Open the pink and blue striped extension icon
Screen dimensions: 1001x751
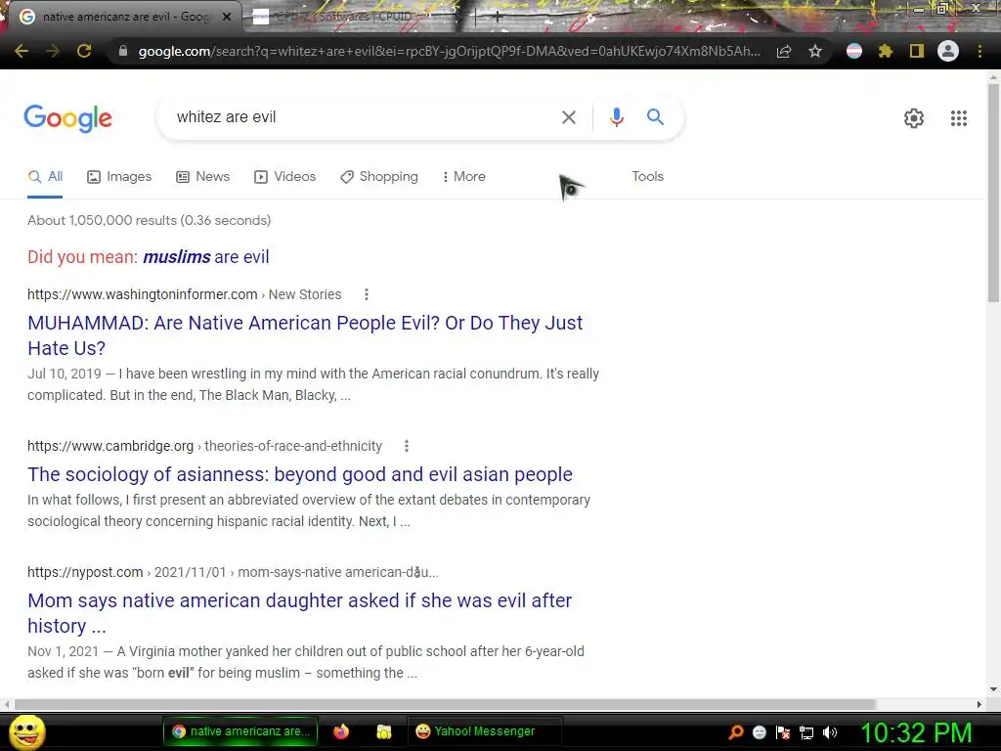coord(854,51)
